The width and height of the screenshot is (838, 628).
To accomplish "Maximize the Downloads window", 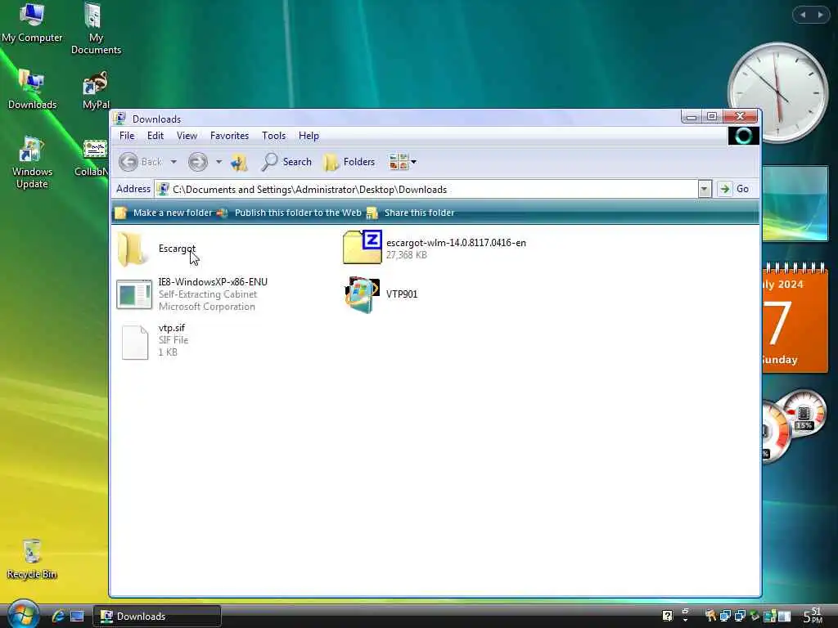I will pos(711,116).
